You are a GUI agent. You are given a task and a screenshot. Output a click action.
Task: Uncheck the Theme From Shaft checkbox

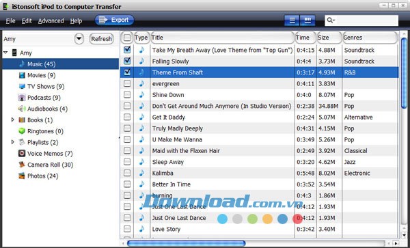127,72
